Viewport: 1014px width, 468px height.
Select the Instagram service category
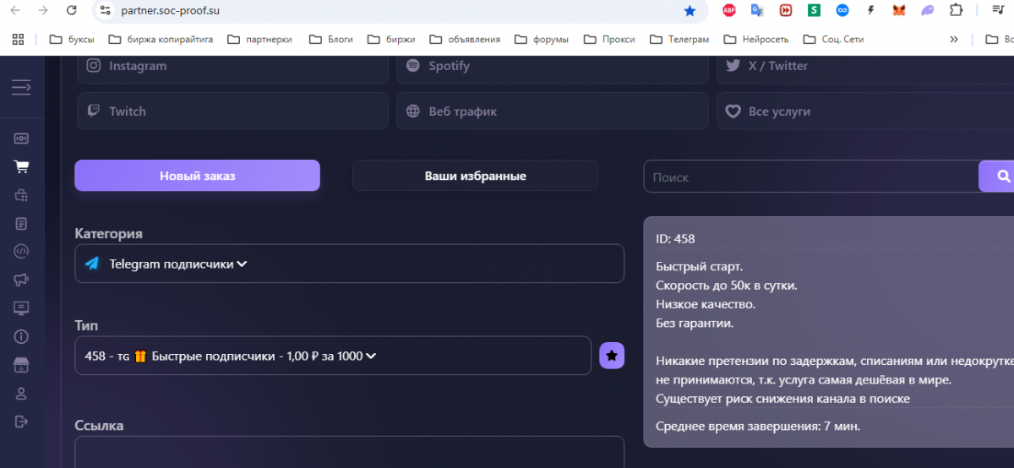(x=232, y=68)
